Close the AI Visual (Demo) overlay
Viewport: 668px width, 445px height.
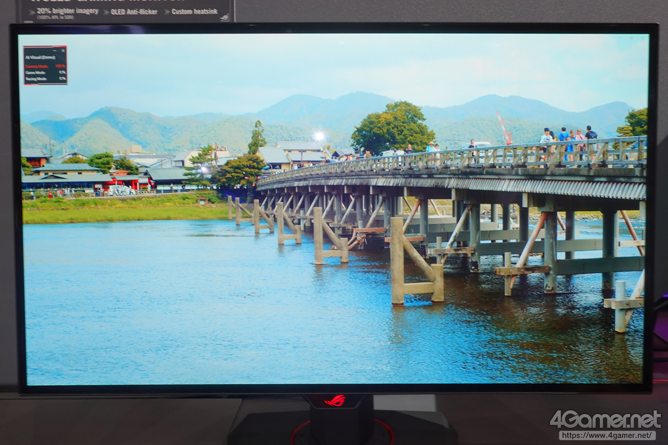tap(63, 50)
